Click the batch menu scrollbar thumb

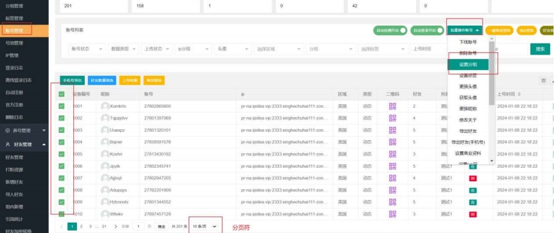491,73
